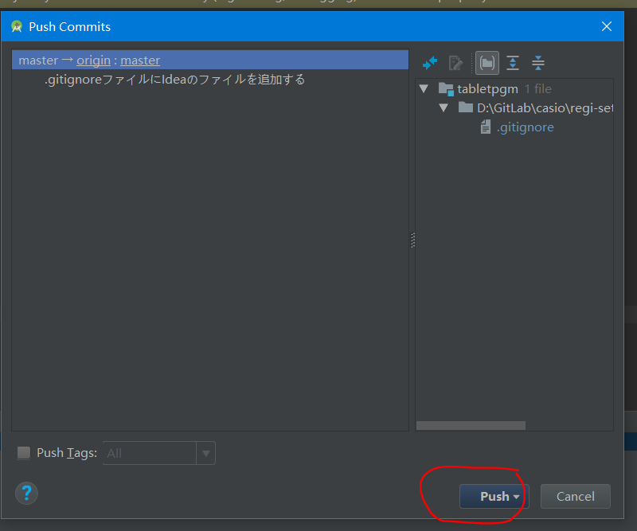Toggle the Group by Directory folder icon
The width and height of the screenshot is (637, 531).
point(486,63)
